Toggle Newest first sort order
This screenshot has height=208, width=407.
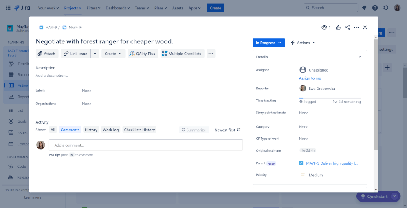click(227, 130)
